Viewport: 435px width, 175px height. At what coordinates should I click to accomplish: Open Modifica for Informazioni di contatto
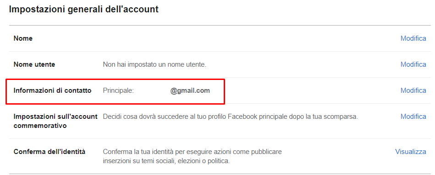[x=413, y=90]
